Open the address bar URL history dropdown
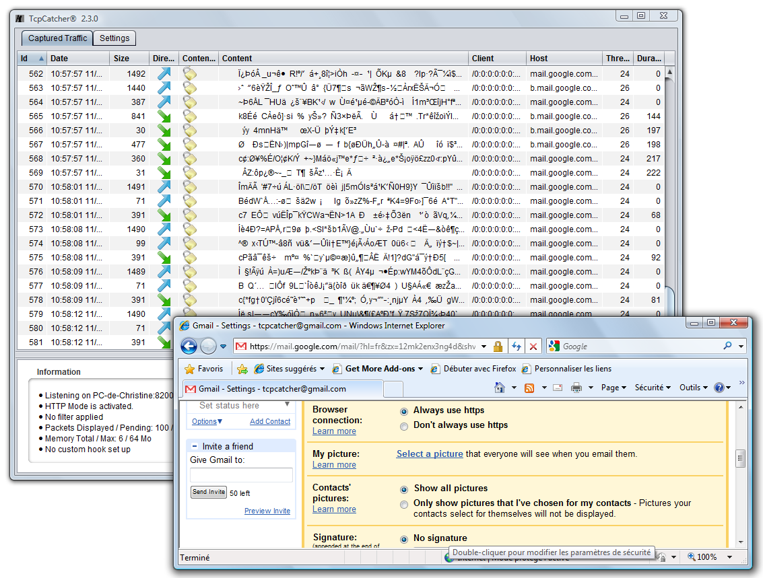Screen dimensions: 763x578 click(484, 347)
